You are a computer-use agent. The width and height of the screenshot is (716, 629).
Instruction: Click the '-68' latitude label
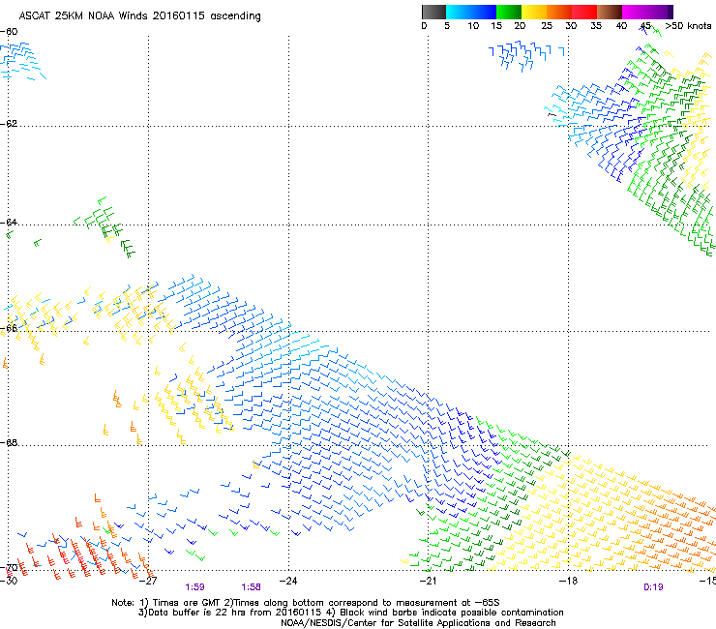(x=9, y=443)
